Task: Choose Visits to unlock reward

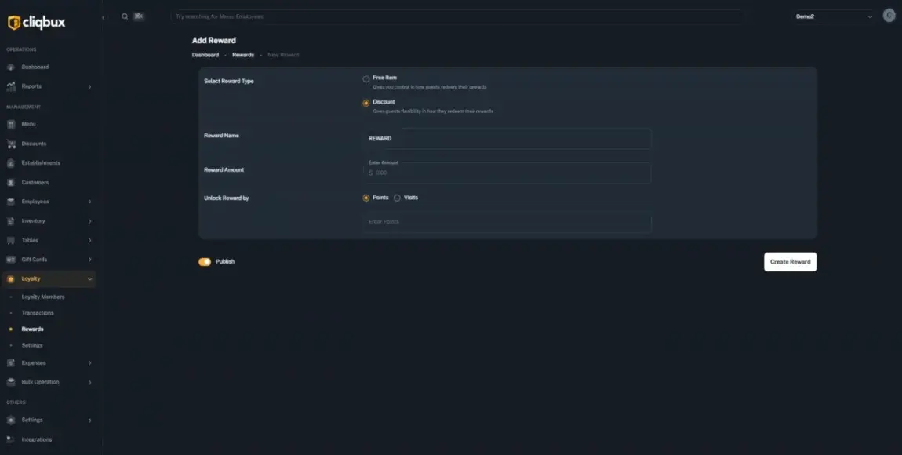Action: pos(397,198)
